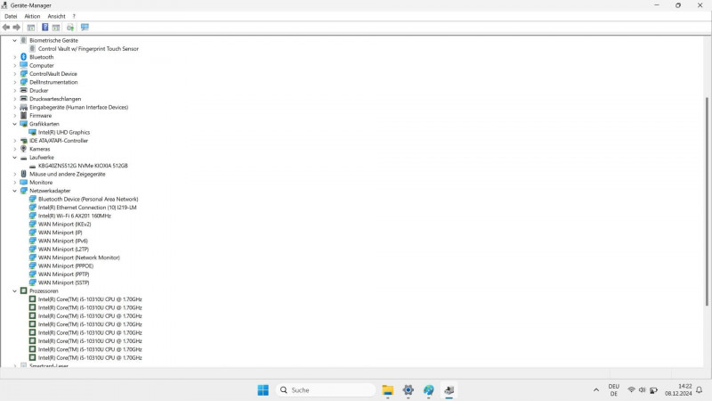Click the Suche search box in taskbar
This screenshot has height=401, width=712.
point(326,390)
